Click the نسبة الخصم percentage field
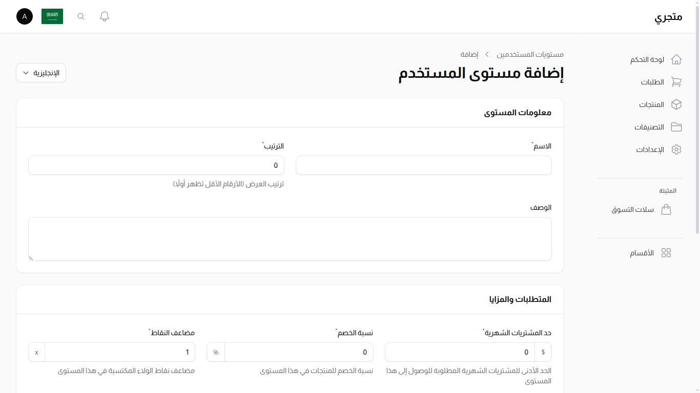Screen dimensions: 700x393 [x=297, y=352]
